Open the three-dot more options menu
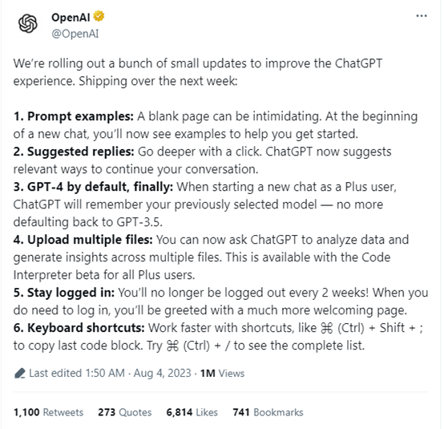The height and width of the screenshot is (429, 444). click(x=422, y=16)
